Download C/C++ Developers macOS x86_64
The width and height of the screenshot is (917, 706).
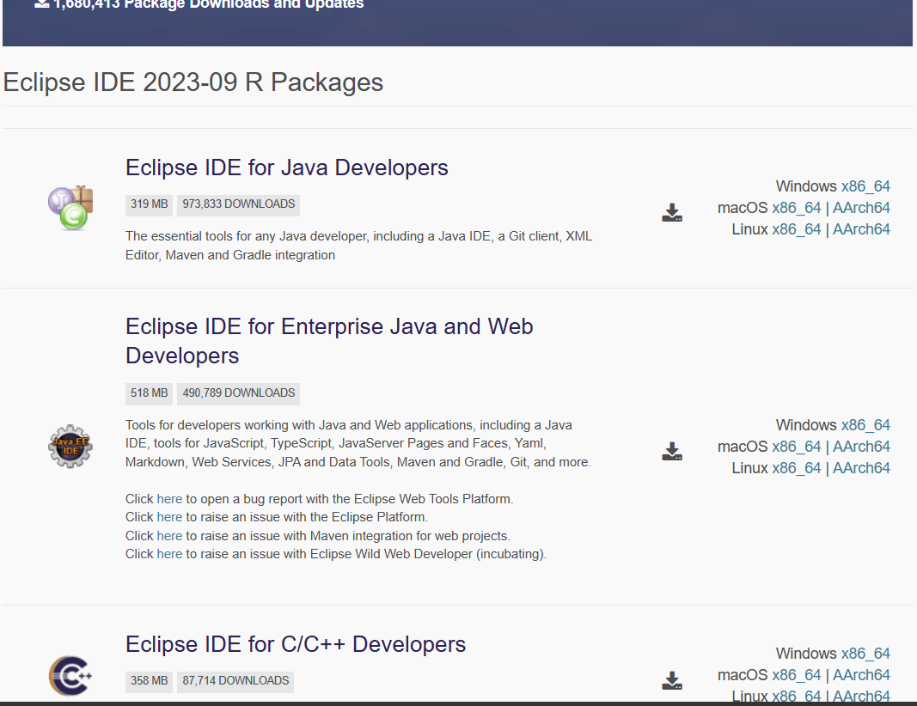[x=797, y=675]
